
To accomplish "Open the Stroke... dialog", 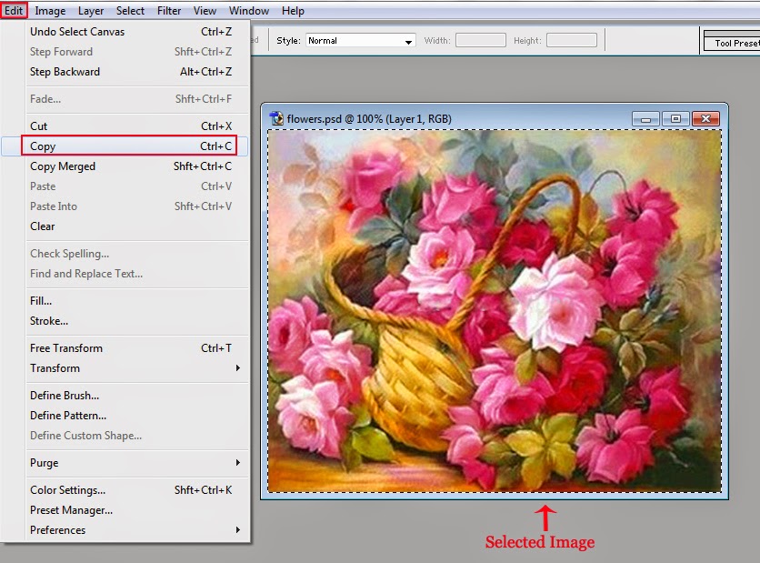I will click(130, 321).
